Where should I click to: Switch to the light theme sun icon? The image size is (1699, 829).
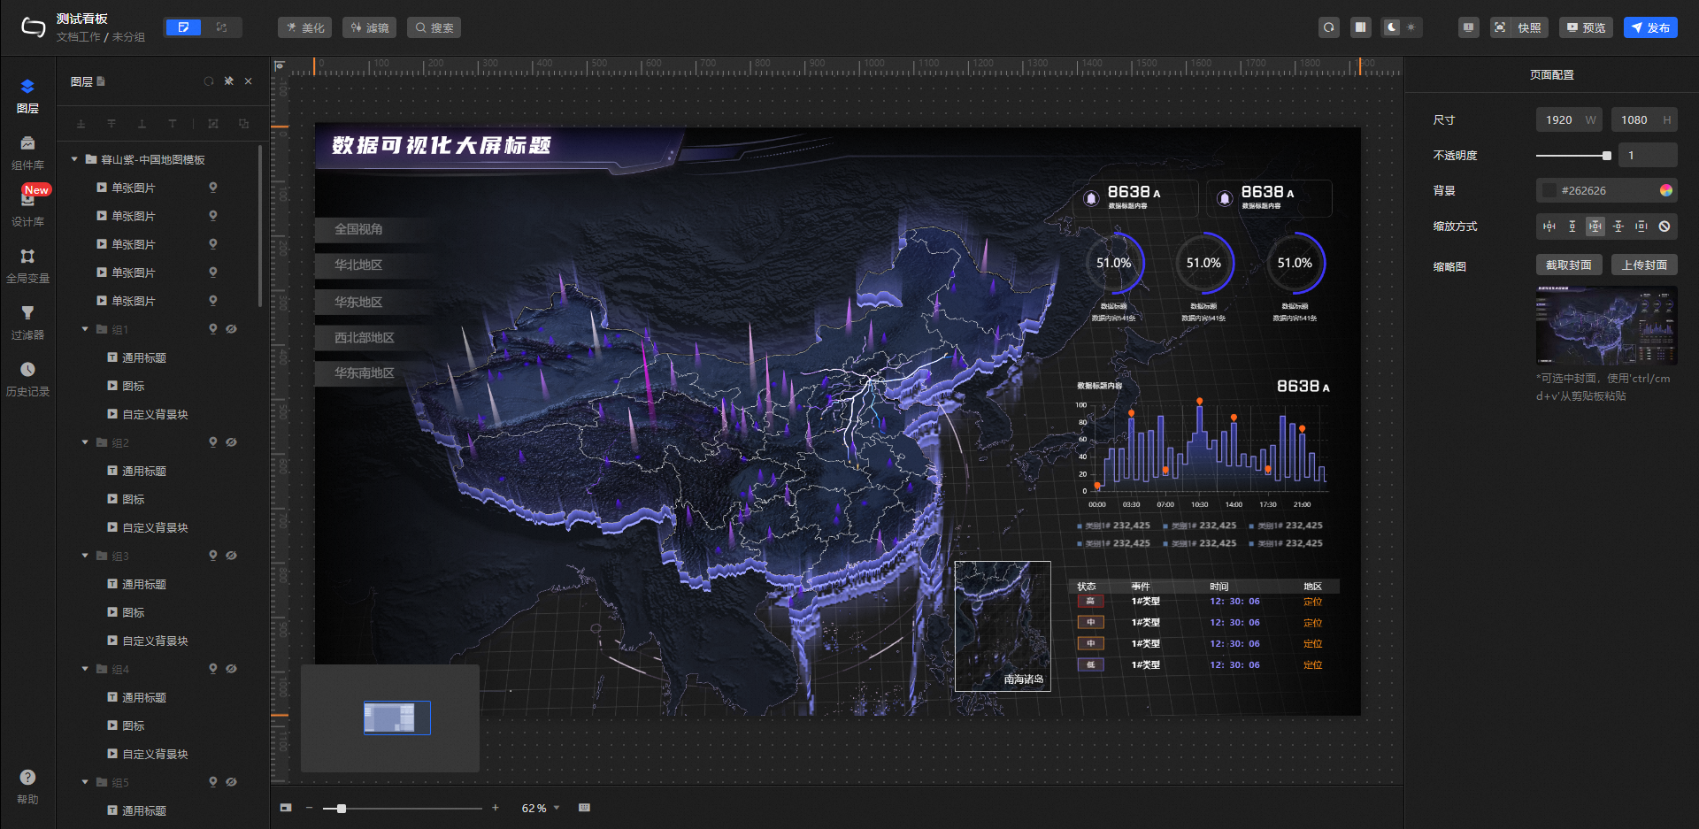tap(1411, 27)
